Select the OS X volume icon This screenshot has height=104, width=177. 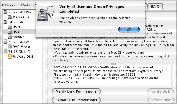pos(10,32)
